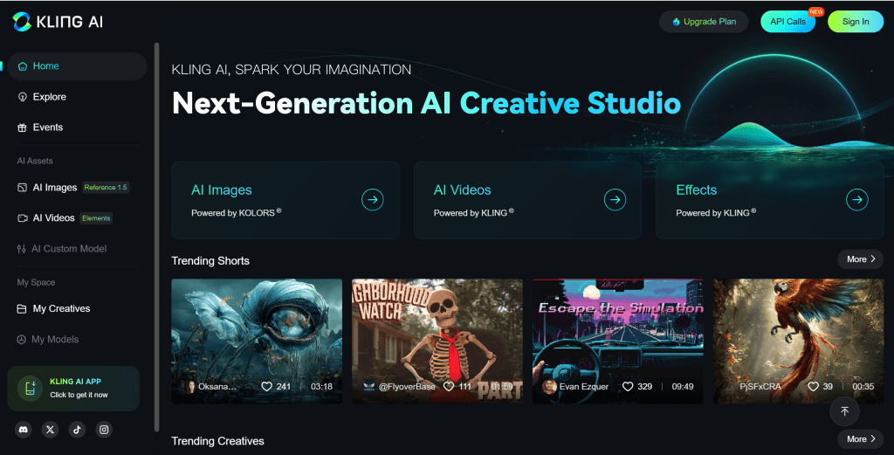Open the Neighborhood Watch skeleton short
The height and width of the screenshot is (455, 894).
click(437, 341)
